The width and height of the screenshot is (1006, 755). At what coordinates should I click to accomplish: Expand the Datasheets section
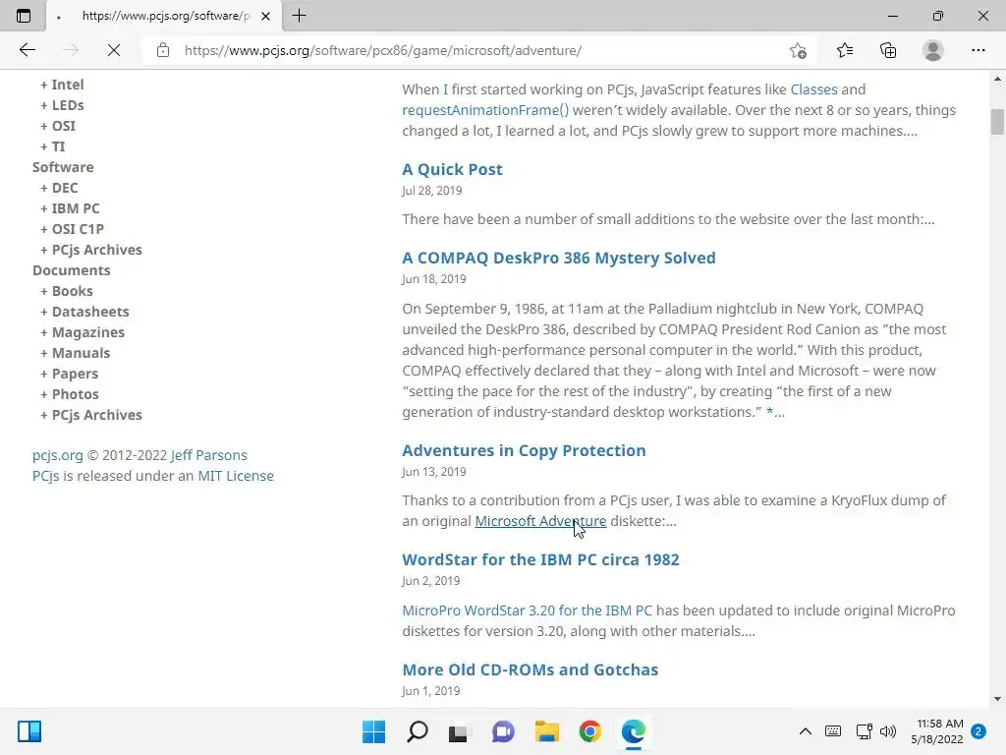tap(84, 312)
